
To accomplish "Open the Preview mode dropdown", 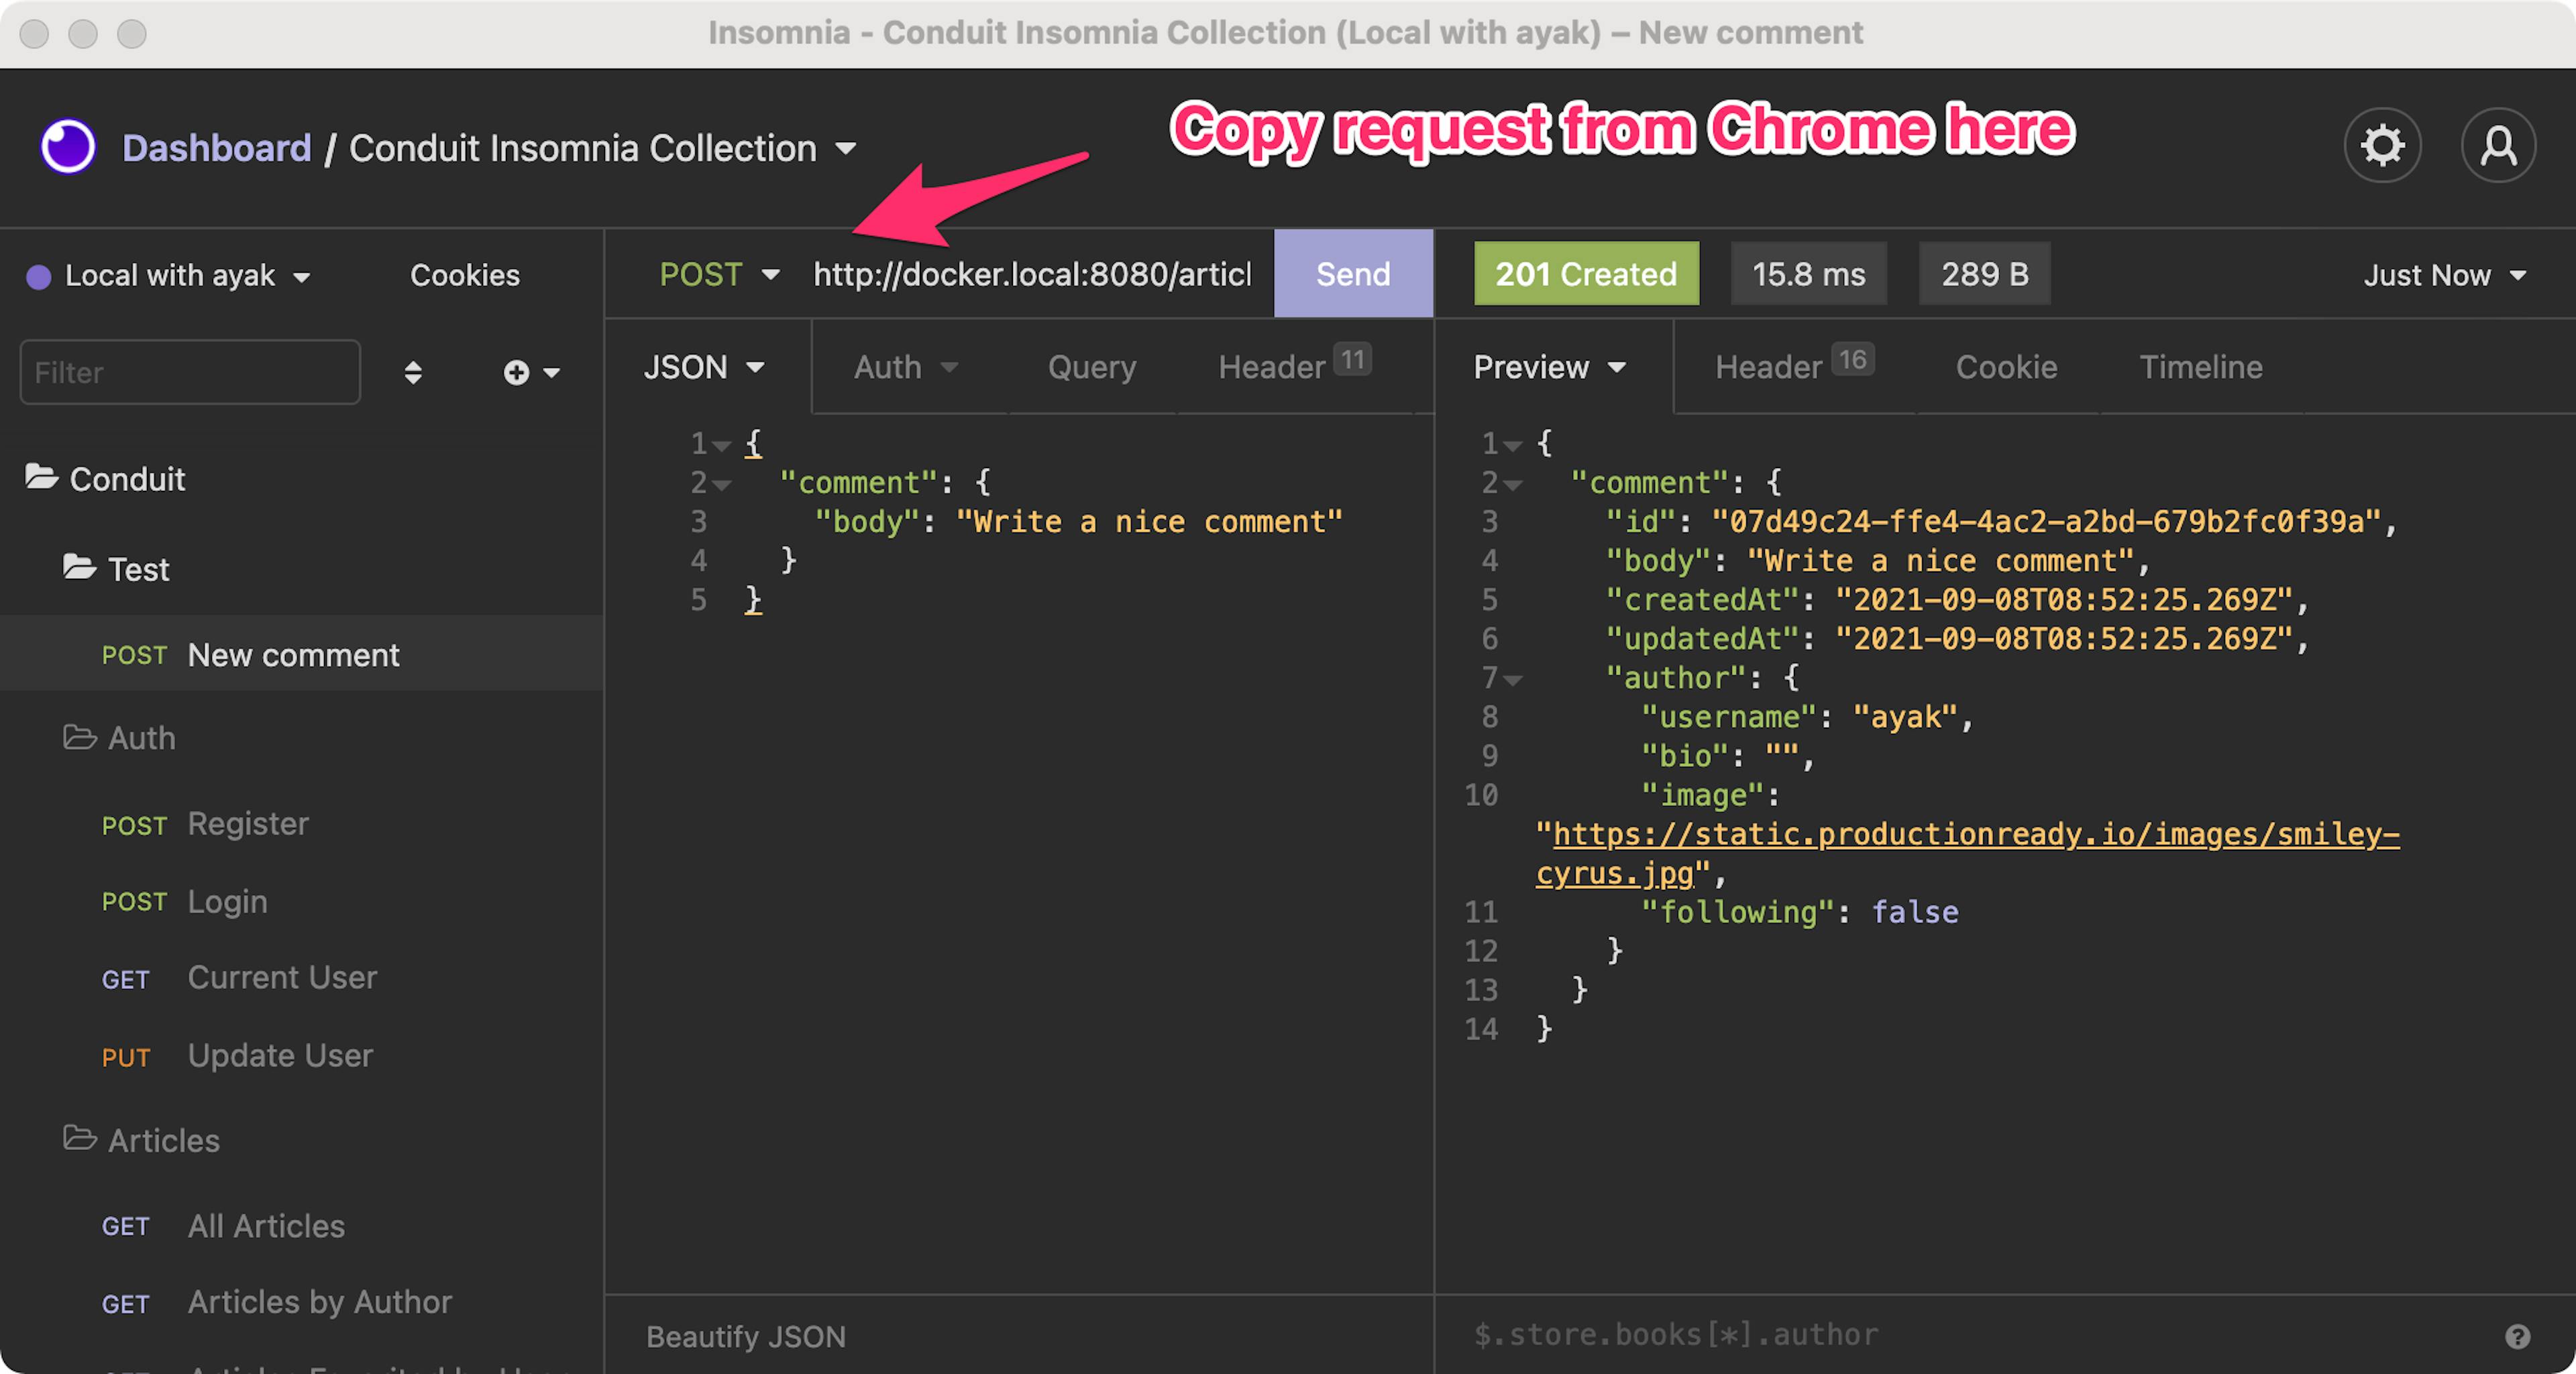I will point(1549,367).
